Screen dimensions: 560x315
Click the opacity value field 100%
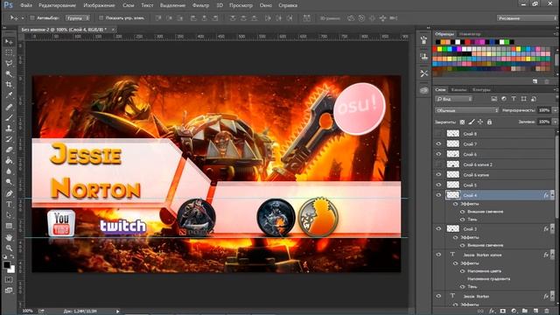tap(544, 110)
